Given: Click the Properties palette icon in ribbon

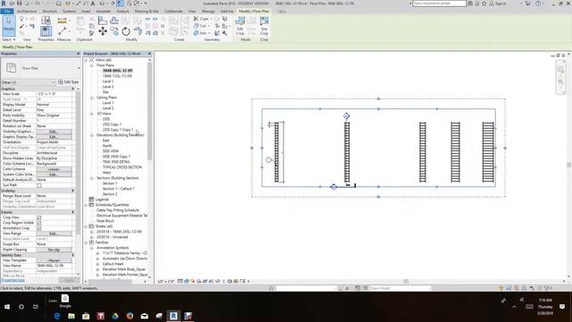Looking at the screenshot, I should [x=46, y=31].
